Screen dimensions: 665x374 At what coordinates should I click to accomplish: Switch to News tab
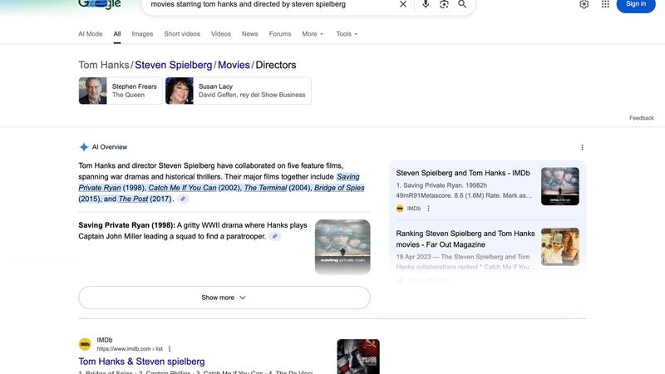(x=250, y=34)
